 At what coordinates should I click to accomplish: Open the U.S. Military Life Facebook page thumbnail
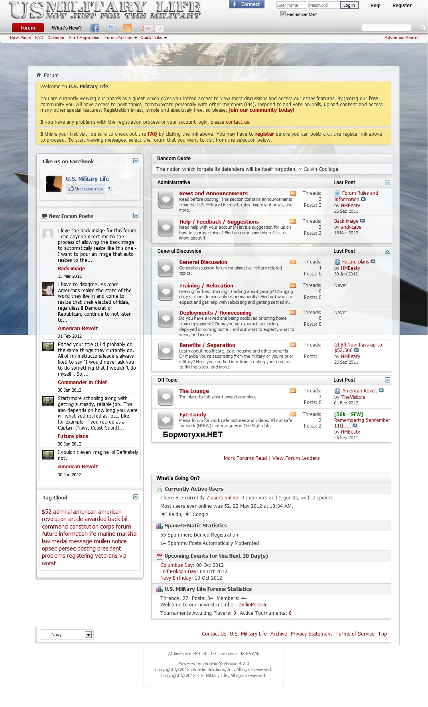click(x=54, y=184)
